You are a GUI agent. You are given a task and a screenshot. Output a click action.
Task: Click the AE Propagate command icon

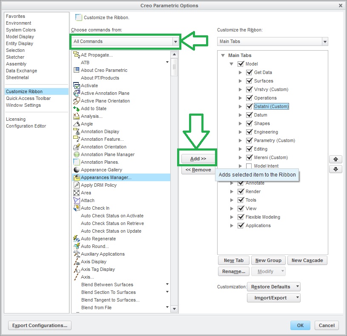click(x=76, y=55)
